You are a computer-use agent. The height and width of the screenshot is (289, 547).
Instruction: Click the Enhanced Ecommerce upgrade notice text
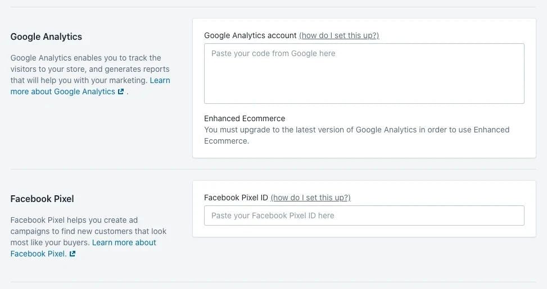click(356, 135)
